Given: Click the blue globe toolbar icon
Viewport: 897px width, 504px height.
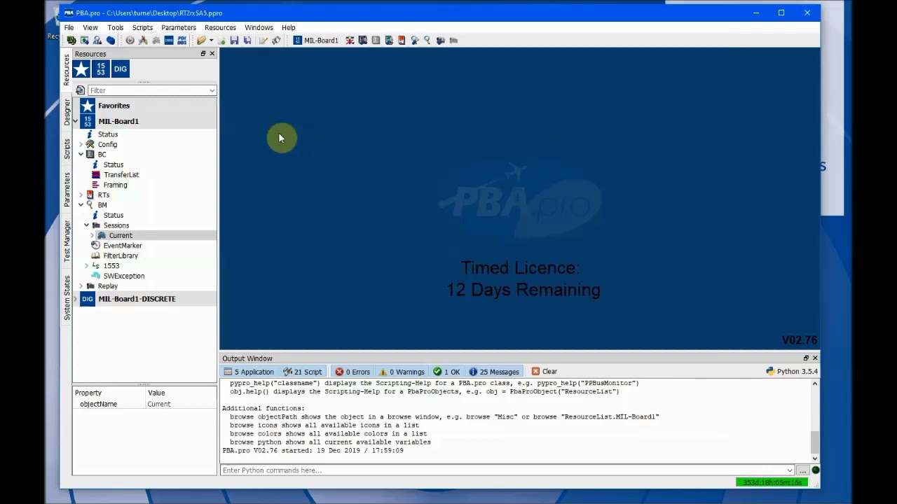Looking at the screenshot, I should 111,41.
